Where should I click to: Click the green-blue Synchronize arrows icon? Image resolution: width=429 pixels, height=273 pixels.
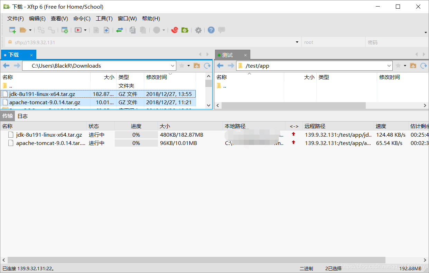[x=119, y=30]
